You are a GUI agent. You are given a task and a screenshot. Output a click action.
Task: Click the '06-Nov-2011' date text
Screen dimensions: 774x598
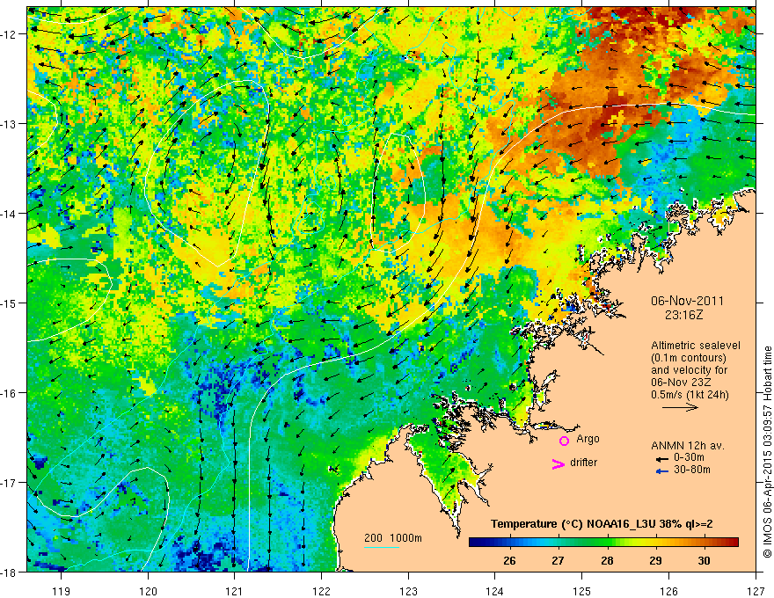687,301
